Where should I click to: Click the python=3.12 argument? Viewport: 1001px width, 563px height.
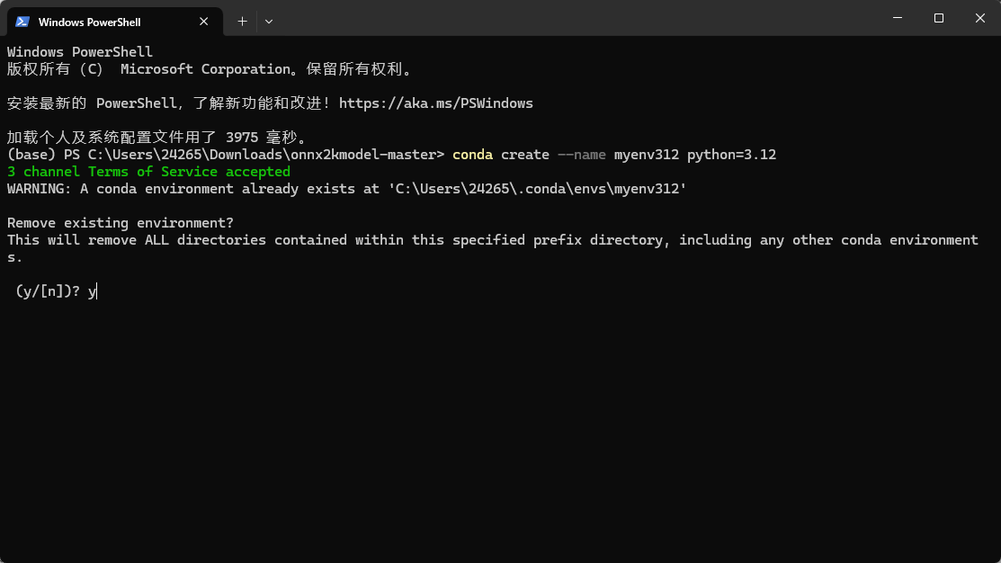click(x=731, y=155)
